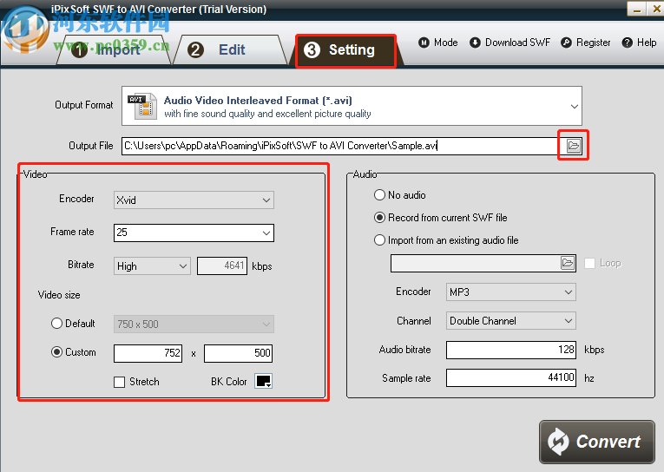Image resolution: width=664 pixels, height=472 pixels.
Task: Click the Register key icon
Action: point(566,43)
